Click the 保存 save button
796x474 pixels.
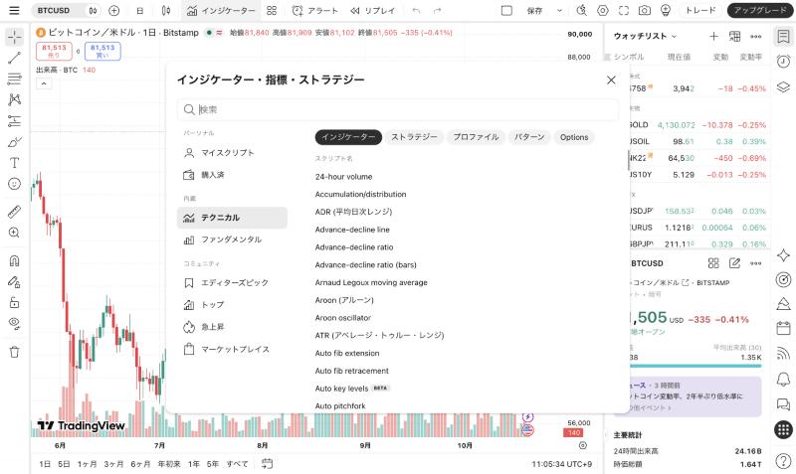click(534, 10)
